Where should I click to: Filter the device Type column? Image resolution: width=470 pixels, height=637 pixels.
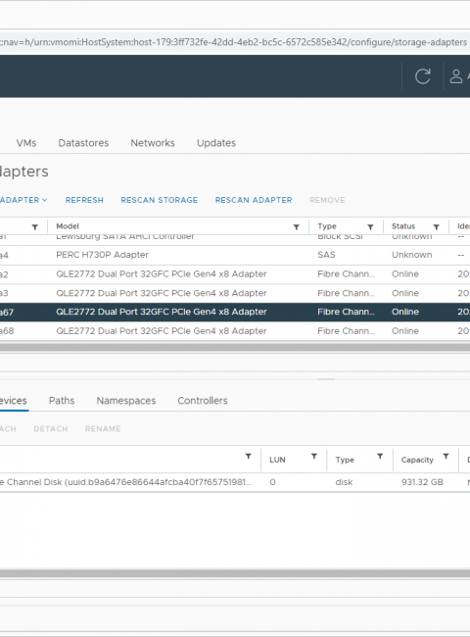(x=380, y=457)
